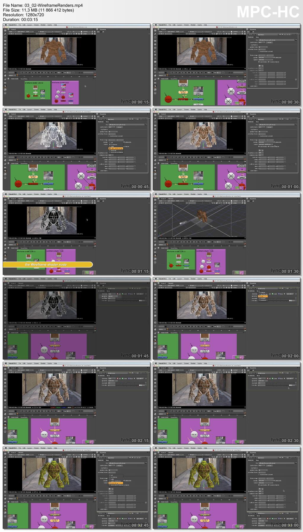Toggle receive shadow checkbox in 00:01:00 frame
The height and width of the screenshot is (532, 303).
point(269,146)
